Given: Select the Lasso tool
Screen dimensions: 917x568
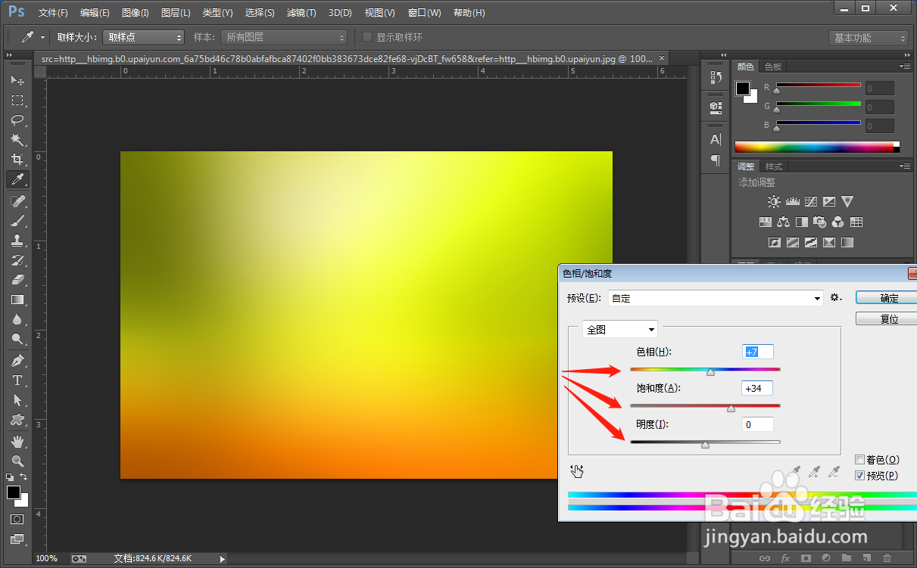Looking at the screenshot, I should click(17, 119).
